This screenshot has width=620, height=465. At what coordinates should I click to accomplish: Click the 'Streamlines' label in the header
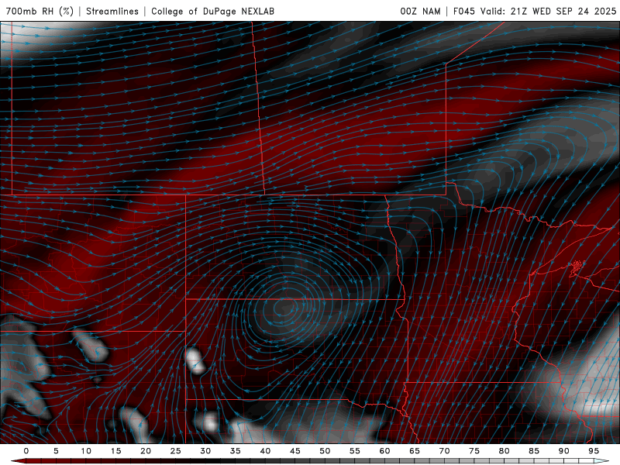point(112,11)
